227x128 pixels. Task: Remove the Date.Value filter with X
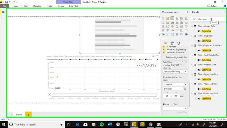186,62
